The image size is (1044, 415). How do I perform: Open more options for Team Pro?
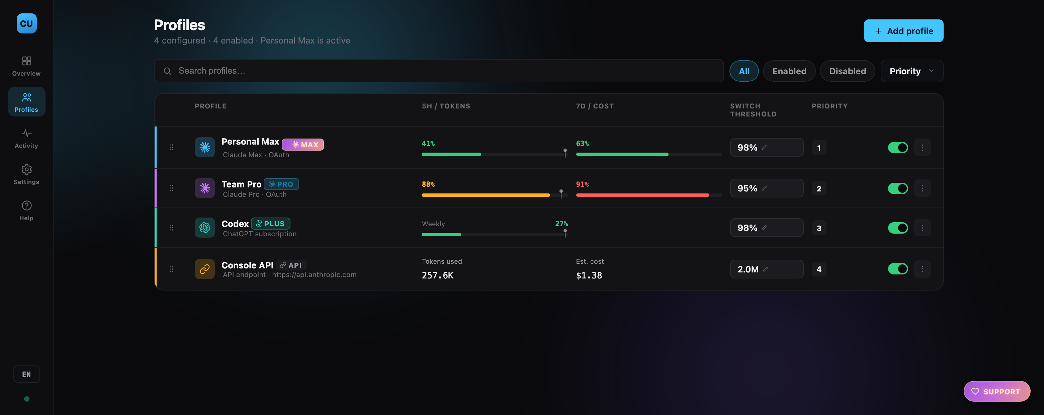[x=922, y=188]
